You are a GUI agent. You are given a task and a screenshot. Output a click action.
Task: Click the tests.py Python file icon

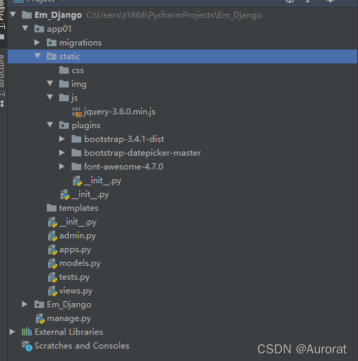tap(52, 278)
